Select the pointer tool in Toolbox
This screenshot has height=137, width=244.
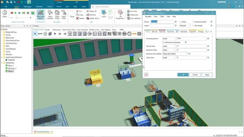[x=35, y=34]
